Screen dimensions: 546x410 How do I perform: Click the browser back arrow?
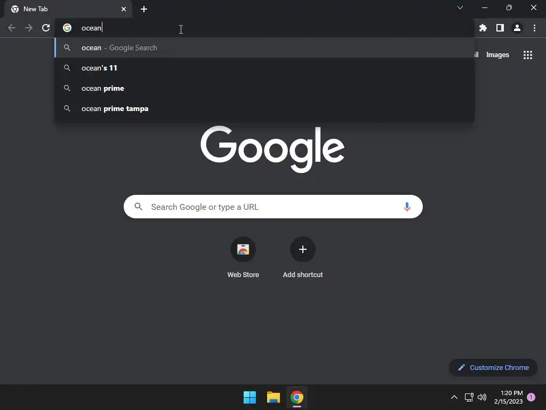point(12,28)
